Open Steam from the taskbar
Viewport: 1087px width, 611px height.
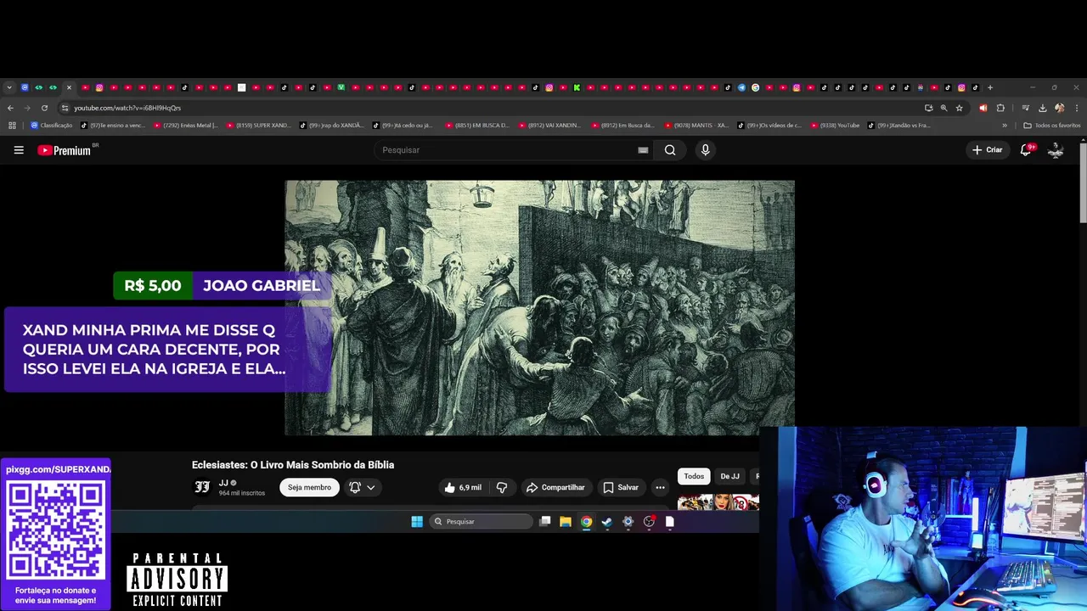point(606,522)
